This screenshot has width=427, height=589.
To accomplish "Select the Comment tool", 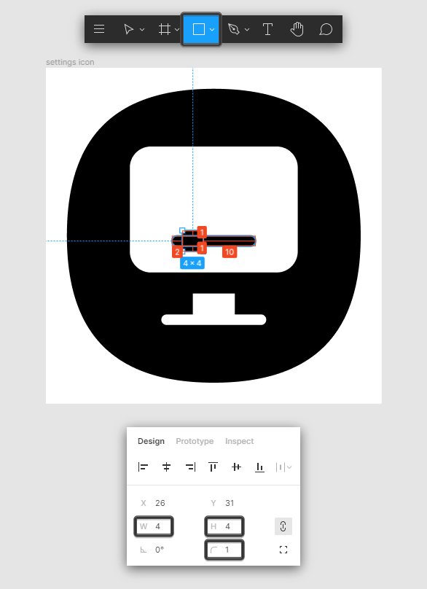I will tap(326, 29).
